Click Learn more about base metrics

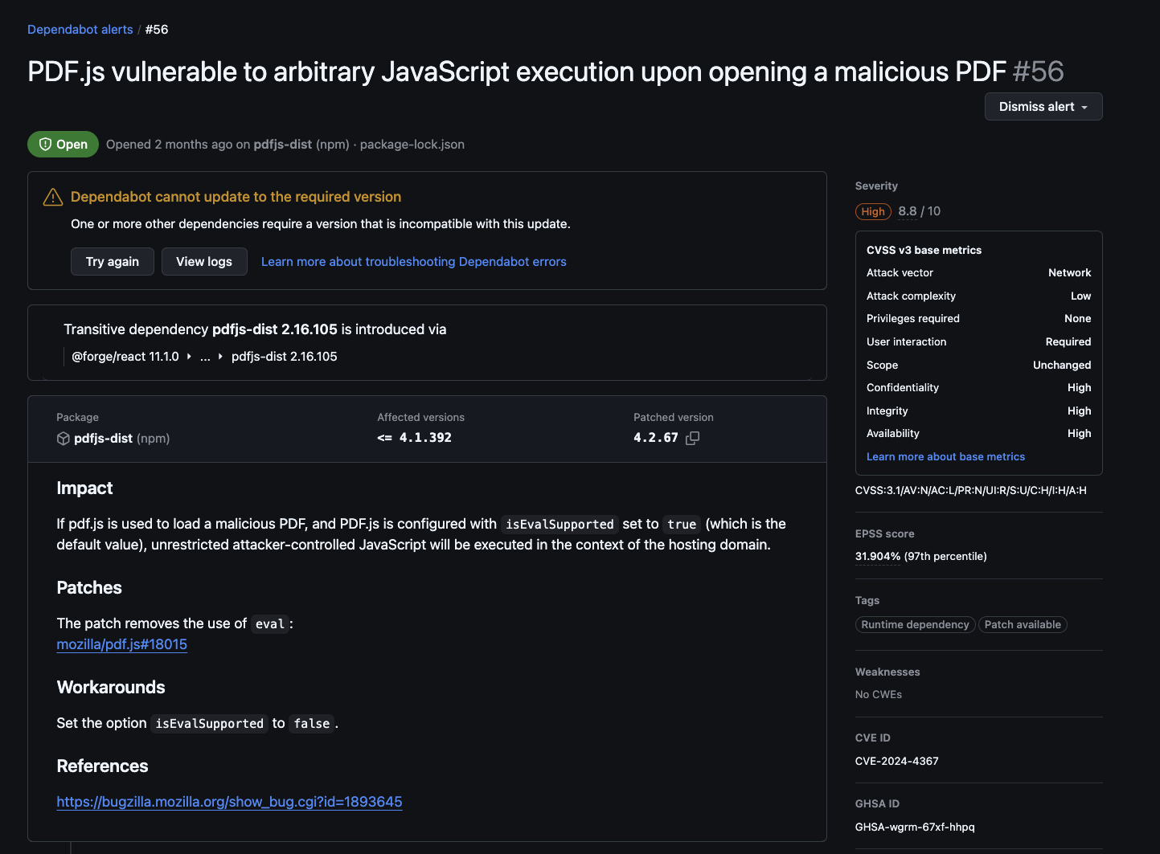tap(945, 456)
